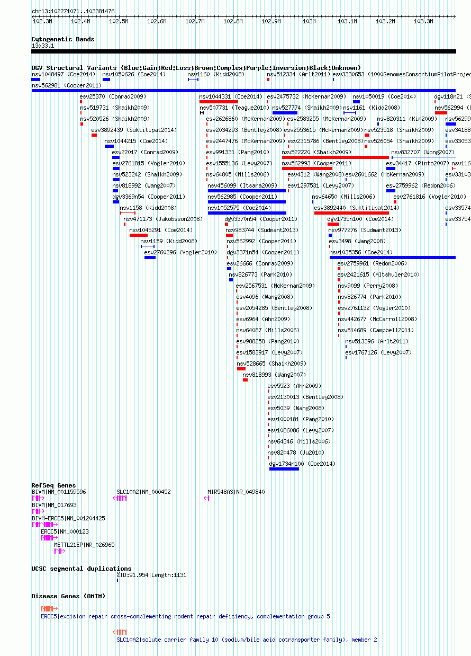Open variant nsv507731 (Teague2010)
471x656 pixels.
pyautogui.click(x=202, y=113)
